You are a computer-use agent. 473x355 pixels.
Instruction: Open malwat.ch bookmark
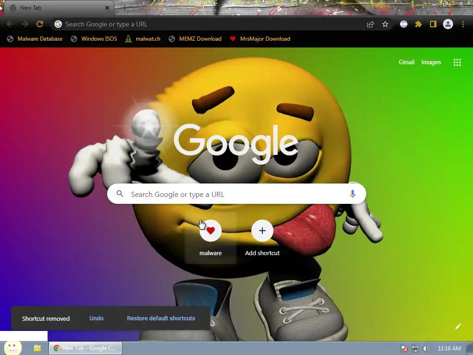pos(143,39)
